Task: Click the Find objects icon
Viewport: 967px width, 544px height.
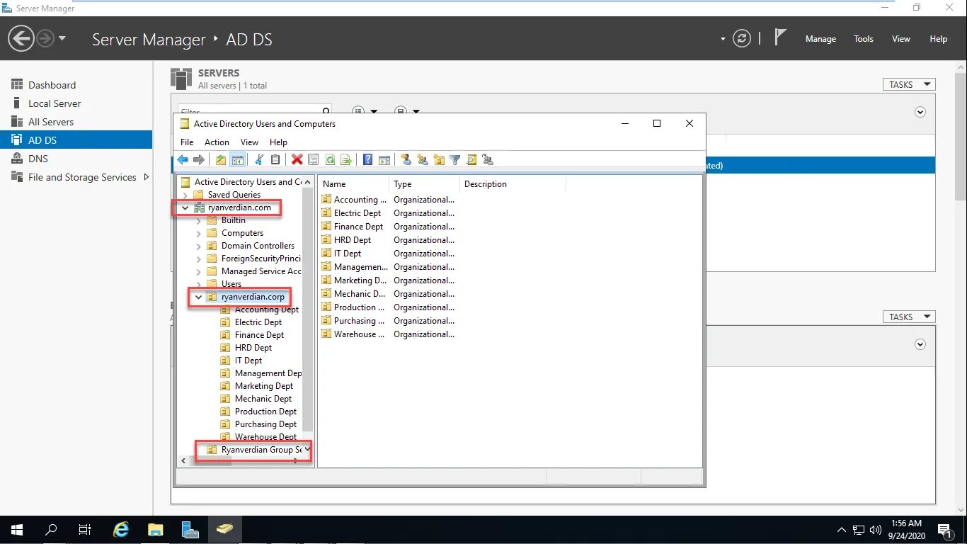Action: pos(471,160)
